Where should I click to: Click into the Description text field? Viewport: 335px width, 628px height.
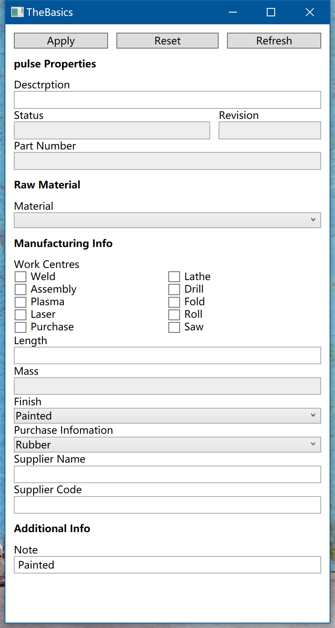(x=167, y=100)
